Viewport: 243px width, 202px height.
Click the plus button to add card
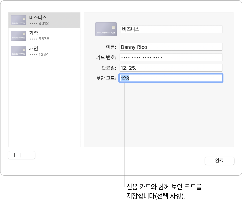(x=15, y=155)
